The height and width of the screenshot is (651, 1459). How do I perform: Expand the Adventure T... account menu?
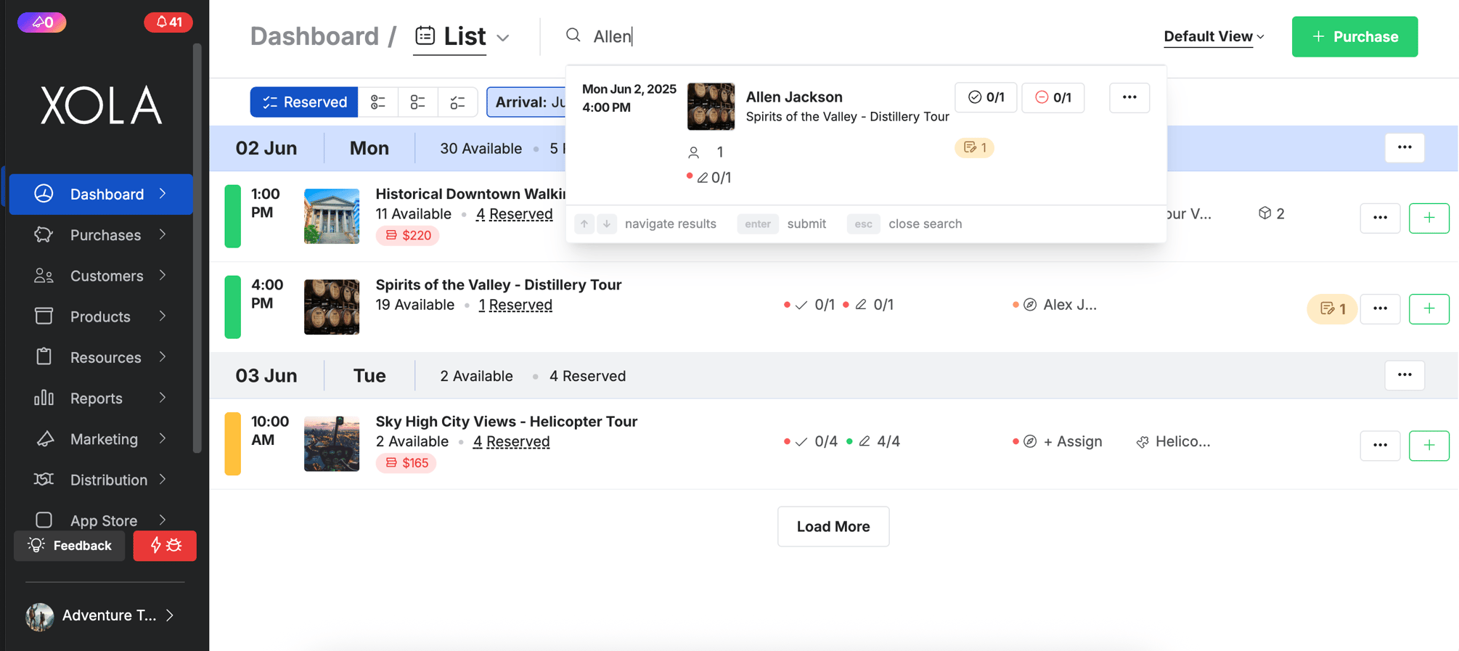101,615
